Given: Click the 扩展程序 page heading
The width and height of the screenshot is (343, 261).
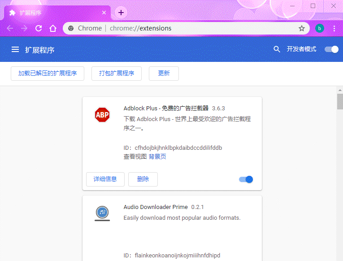Looking at the screenshot, I should (39, 50).
